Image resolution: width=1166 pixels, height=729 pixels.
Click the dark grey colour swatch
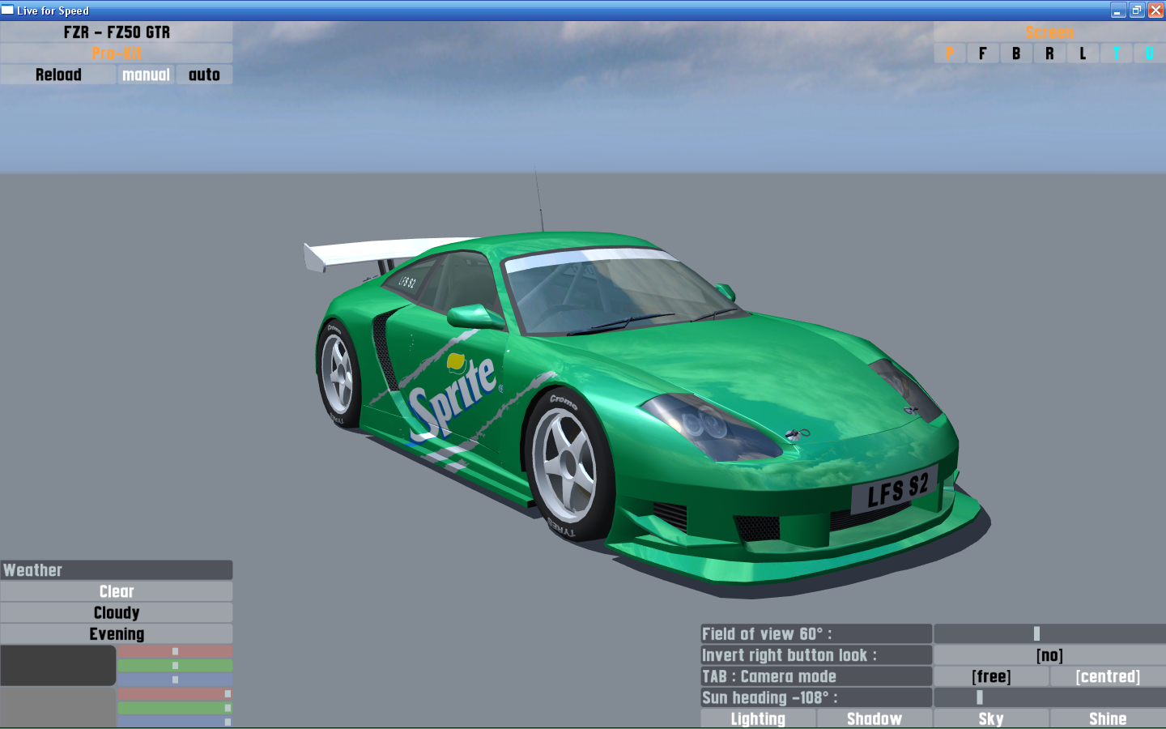pyautogui.click(x=58, y=665)
